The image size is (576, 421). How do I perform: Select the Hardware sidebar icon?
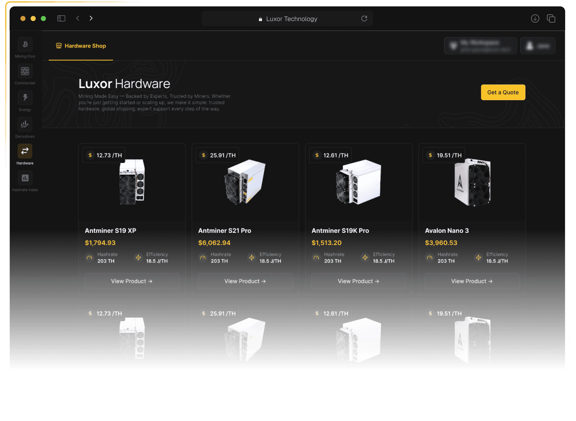tap(25, 151)
